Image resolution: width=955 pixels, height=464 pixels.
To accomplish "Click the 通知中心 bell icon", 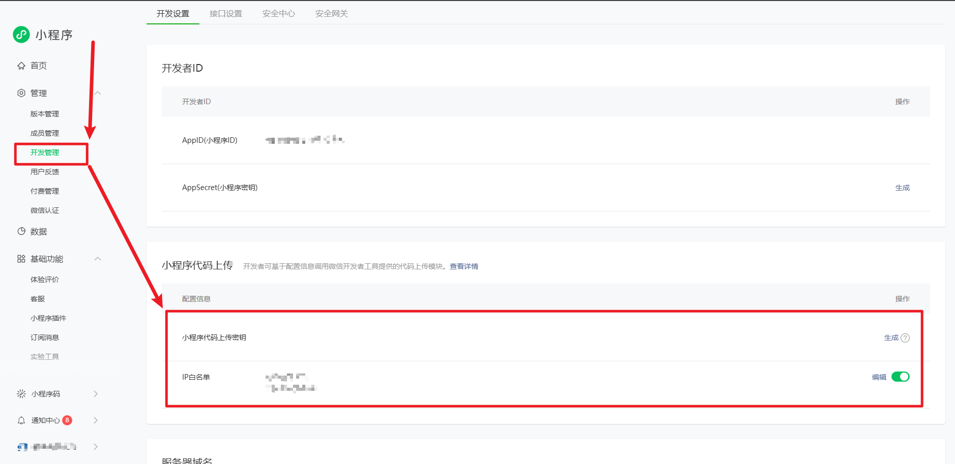I will (x=21, y=420).
